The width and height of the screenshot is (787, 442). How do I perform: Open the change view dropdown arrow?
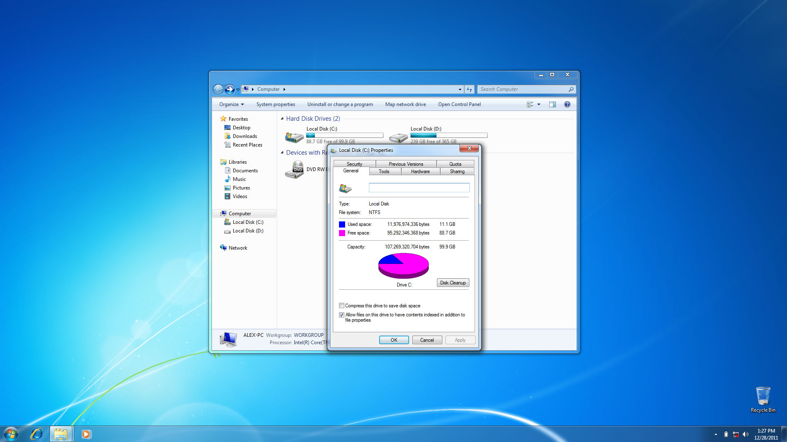click(539, 104)
